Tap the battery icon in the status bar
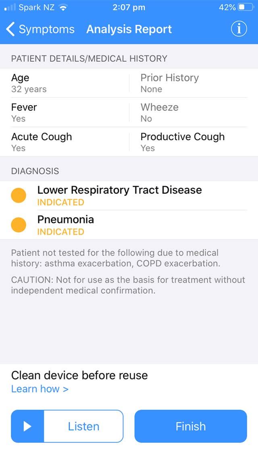Screen dimensions: 258x458 [246, 7]
